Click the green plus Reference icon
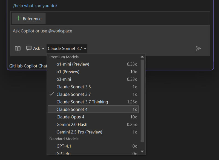Screen dimensions: 219x160 pos(18,18)
